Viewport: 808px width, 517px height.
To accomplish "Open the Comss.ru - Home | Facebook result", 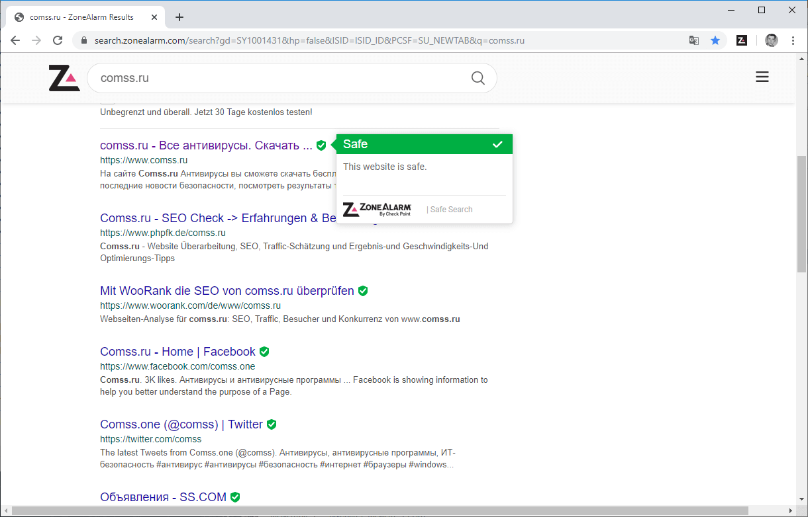I will point(177,352).
